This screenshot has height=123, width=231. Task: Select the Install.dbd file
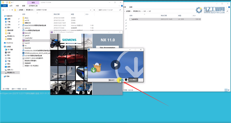[x=28, y=38]
